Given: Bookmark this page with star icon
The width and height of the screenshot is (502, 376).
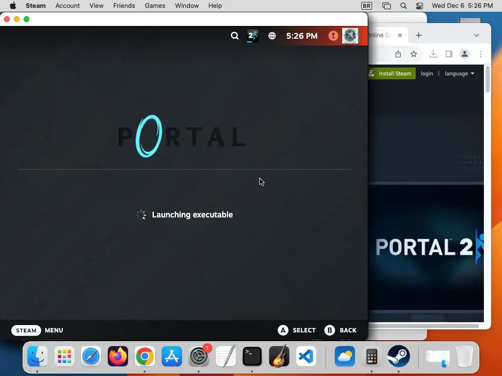Looking at the screenshot, I should coord(414,54).
